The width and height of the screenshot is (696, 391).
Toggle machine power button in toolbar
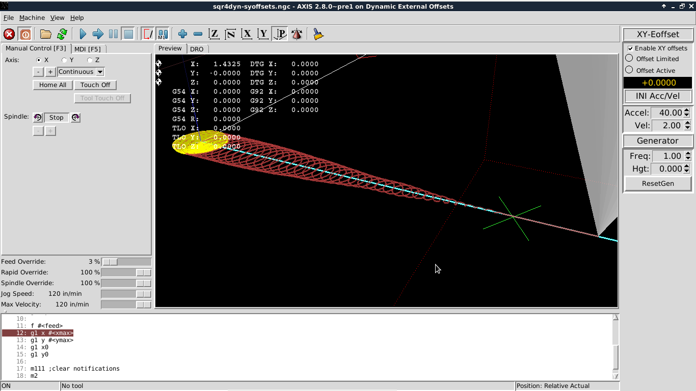tap(25, 34)
